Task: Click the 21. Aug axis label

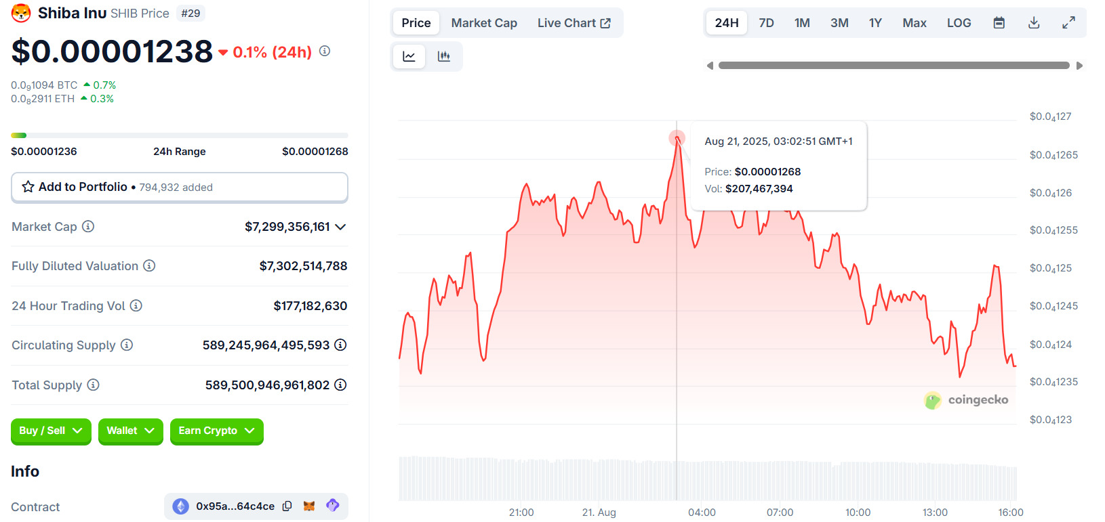Action: 599,513
